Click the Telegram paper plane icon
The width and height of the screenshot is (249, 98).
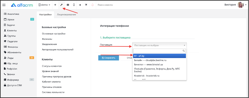pos(80,5)
